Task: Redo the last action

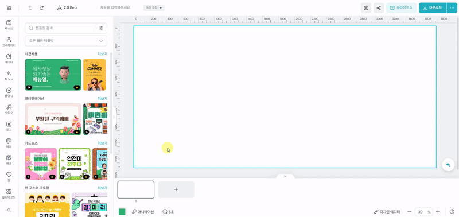Action: 41,8
